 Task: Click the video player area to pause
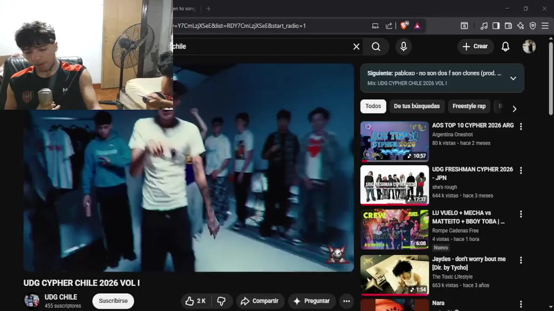[189, 168]
